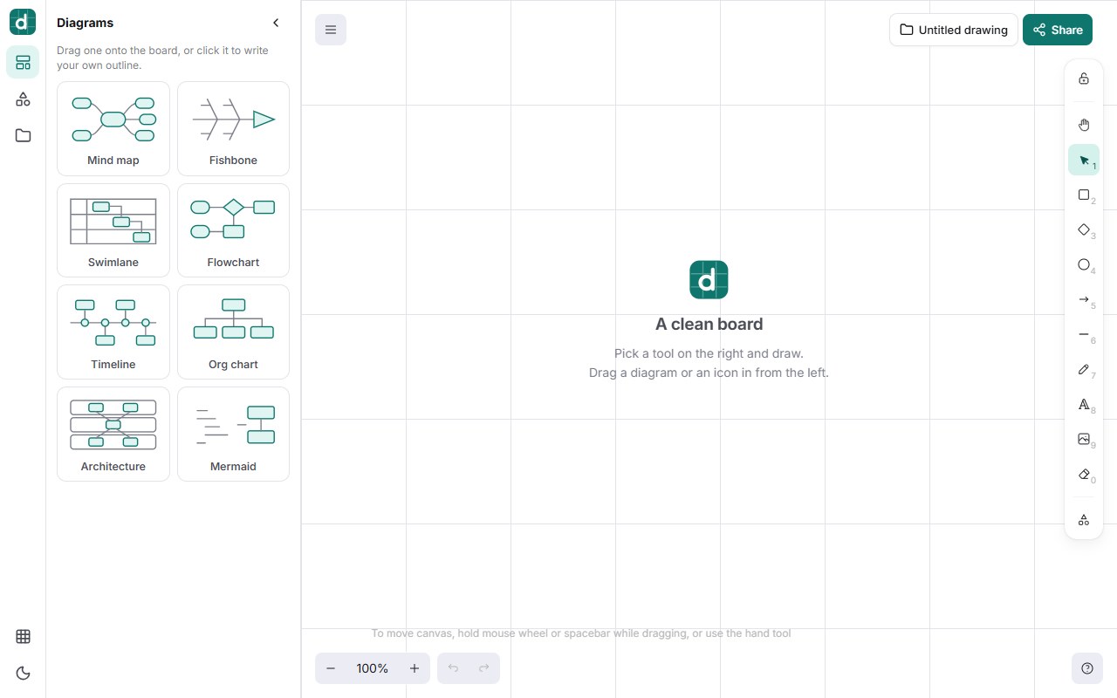Click the Redo arrow button
The width and height of the screenshot is (1117, 698).
click(x=484, y=668)
